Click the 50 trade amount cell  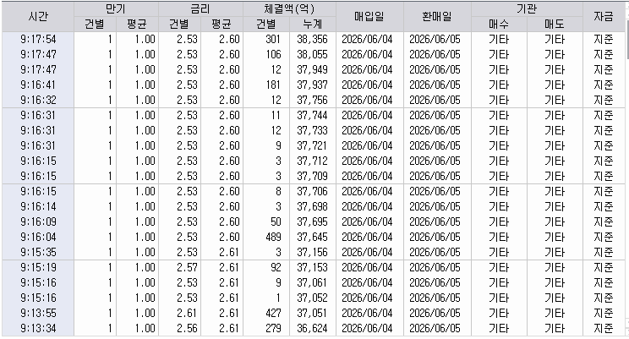(x=266, y=221)
